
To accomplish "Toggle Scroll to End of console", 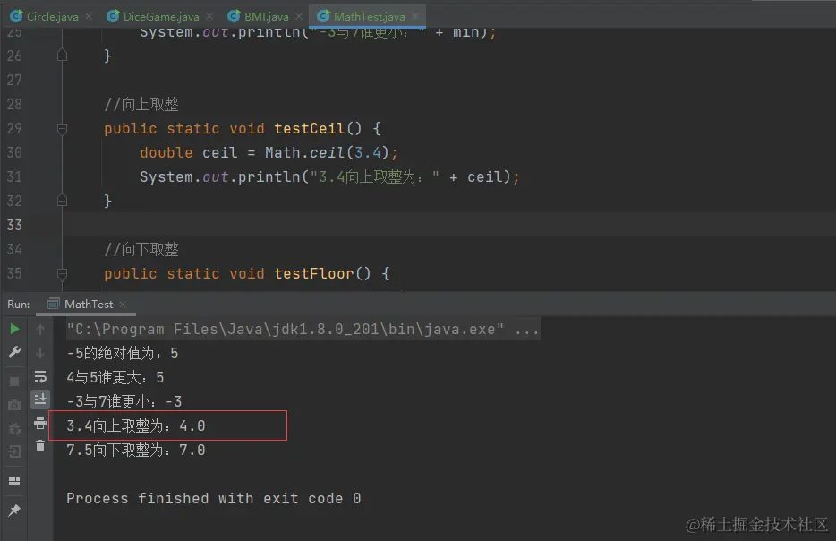I will pos(40,399).
